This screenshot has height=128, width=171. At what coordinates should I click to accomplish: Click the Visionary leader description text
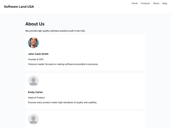coord(63,64)
